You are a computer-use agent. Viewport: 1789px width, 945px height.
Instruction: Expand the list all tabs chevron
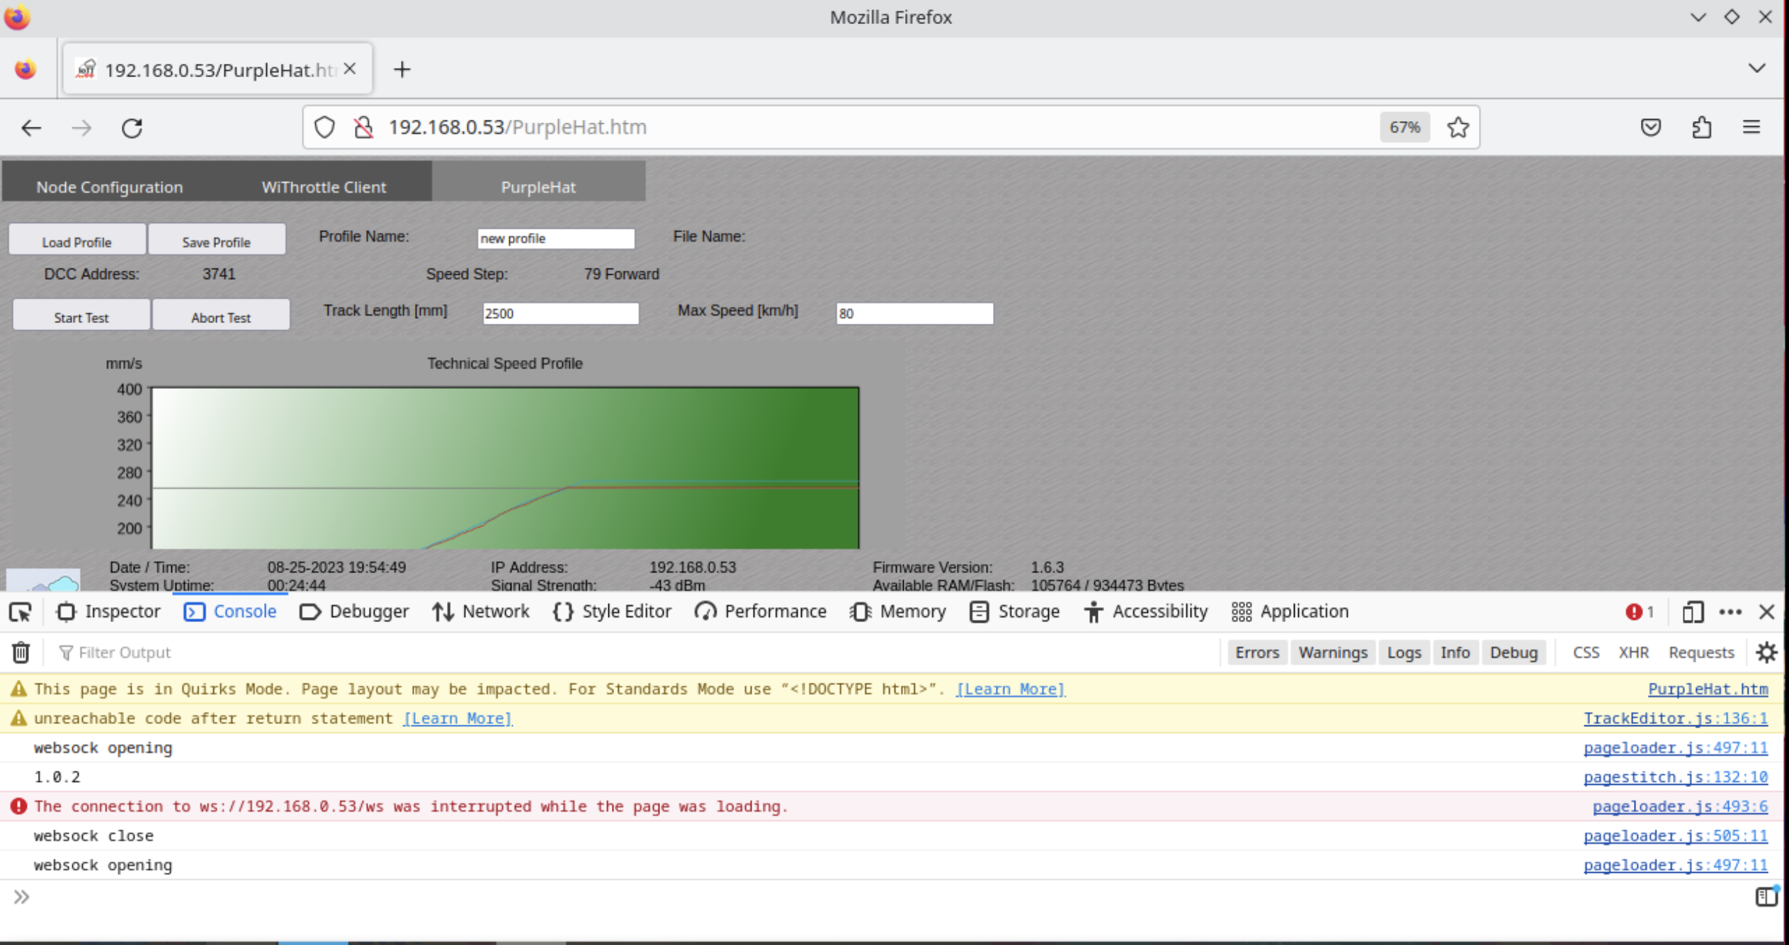coord(1756,69)
